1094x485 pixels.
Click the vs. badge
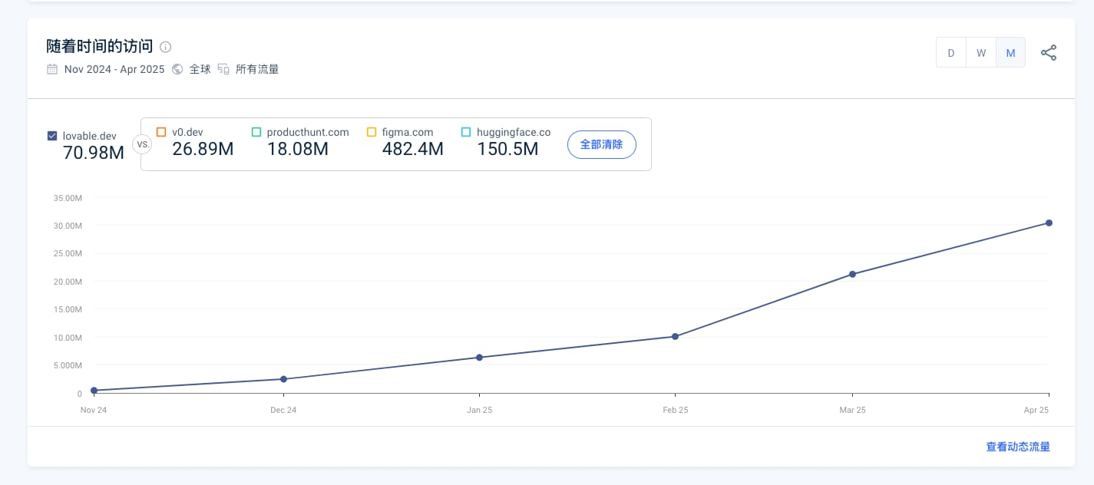(x=142, y=144)
